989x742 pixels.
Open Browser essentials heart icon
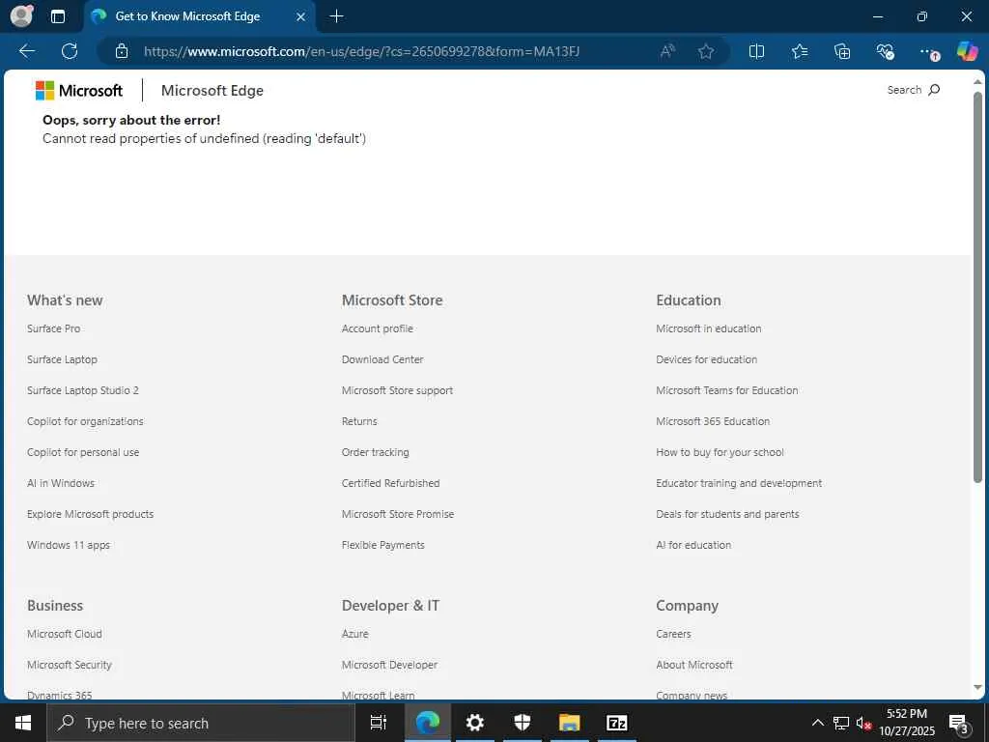(885, 51)
